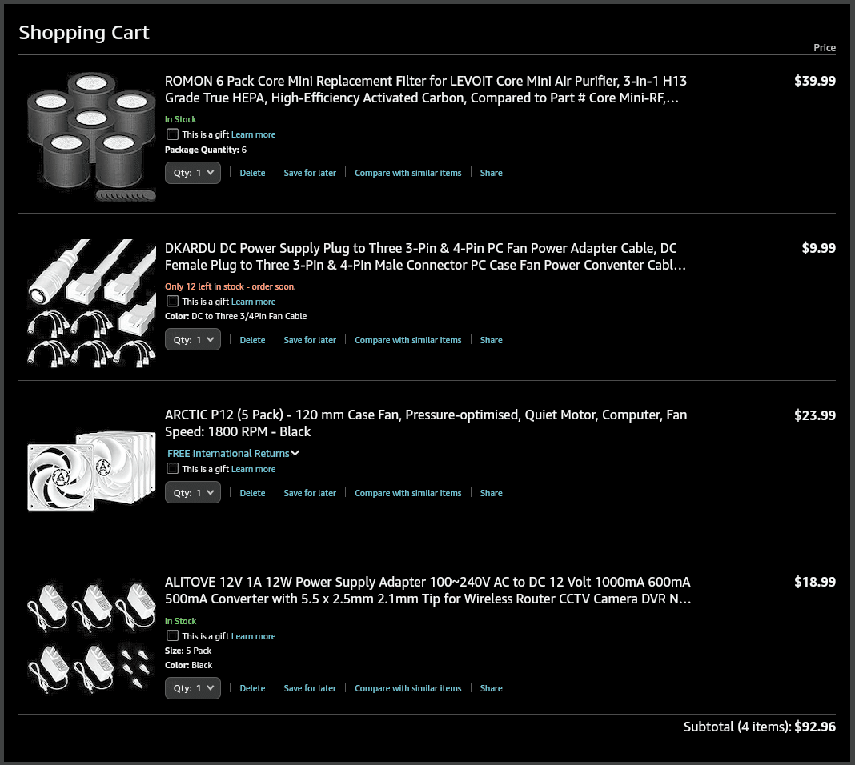Expand FREE International Returns details
Viewport: 855px width, 765px height.
pyautogui.click(x=234, y=454)
